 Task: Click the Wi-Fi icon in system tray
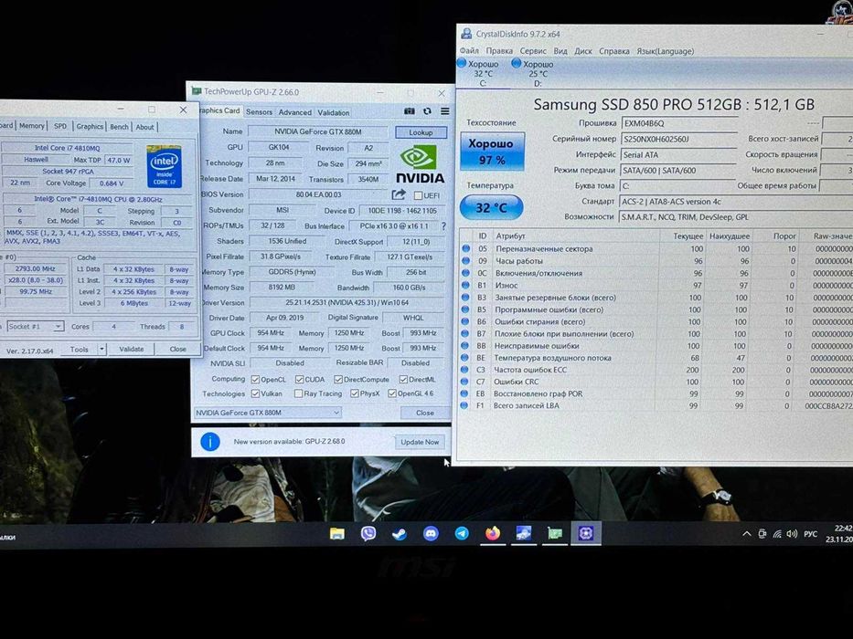pyautogui.click(x=777, y=534)
